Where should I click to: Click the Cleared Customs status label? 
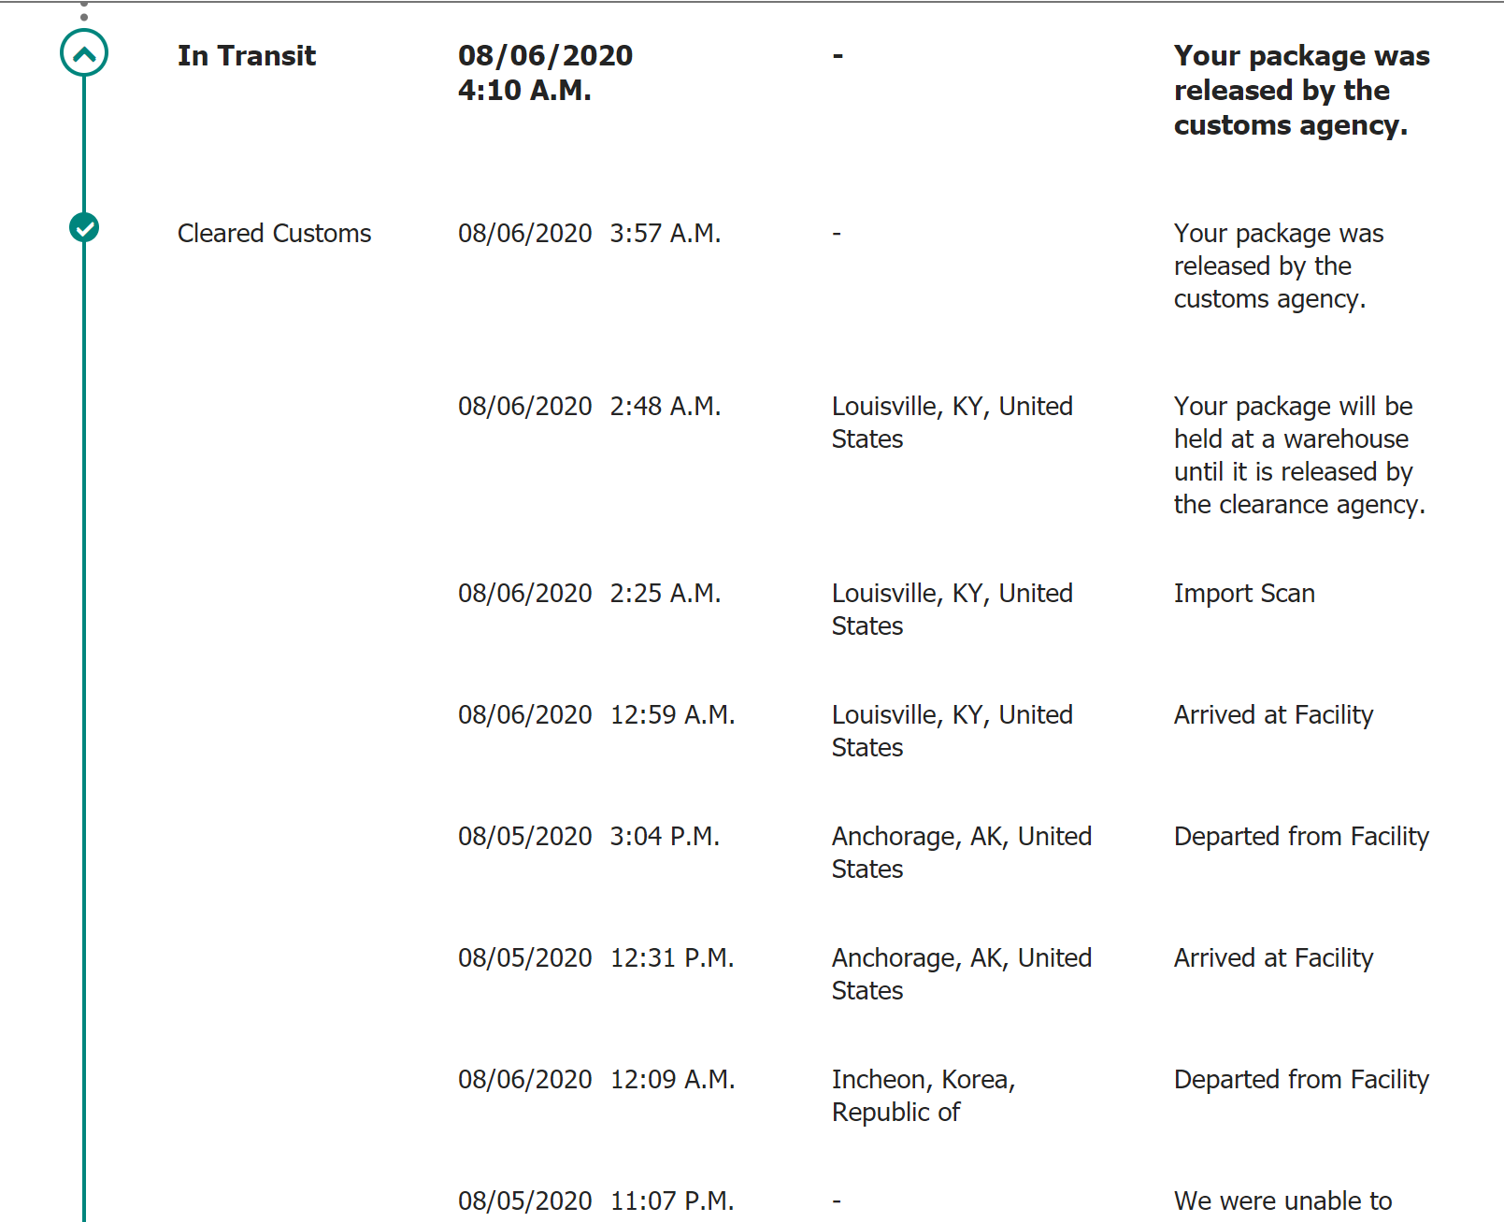pos(274,234)
